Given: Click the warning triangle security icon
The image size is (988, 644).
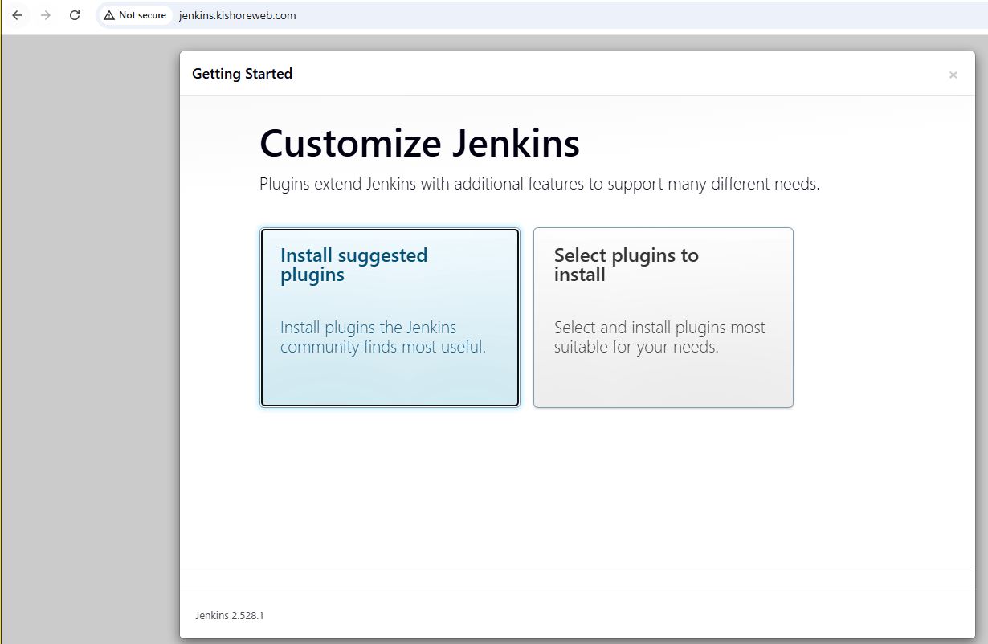Looking at the screenshot, I should point(109,15).
